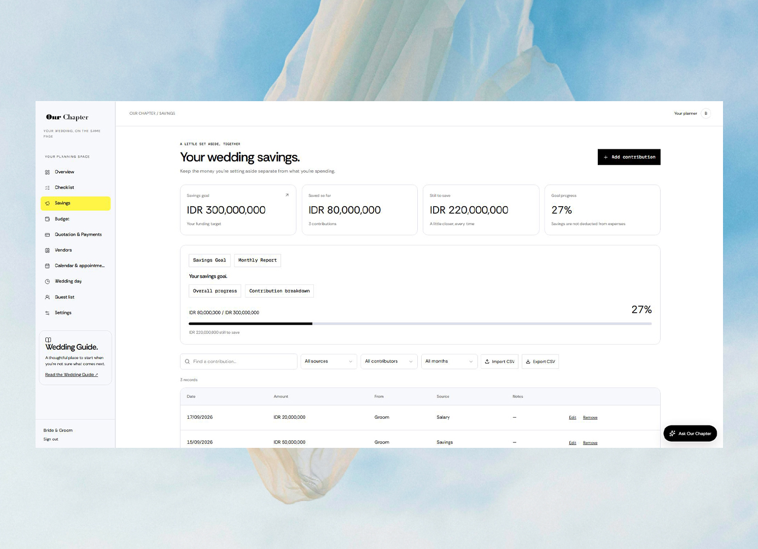Expand the All months dropdown
Viewport: 758px width, 549px height.
[449, 361]
